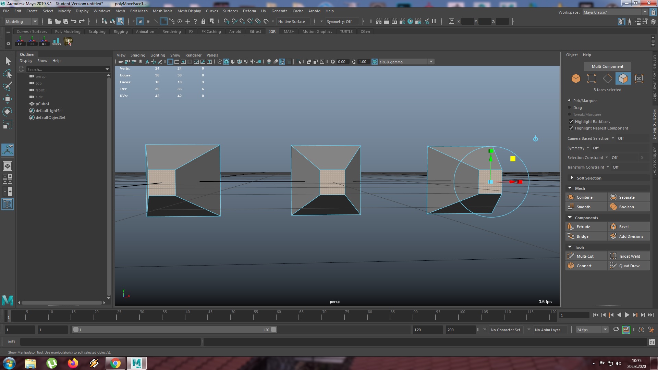Switch to Poly Modeling shelf tab

click(x=68, y=32)
